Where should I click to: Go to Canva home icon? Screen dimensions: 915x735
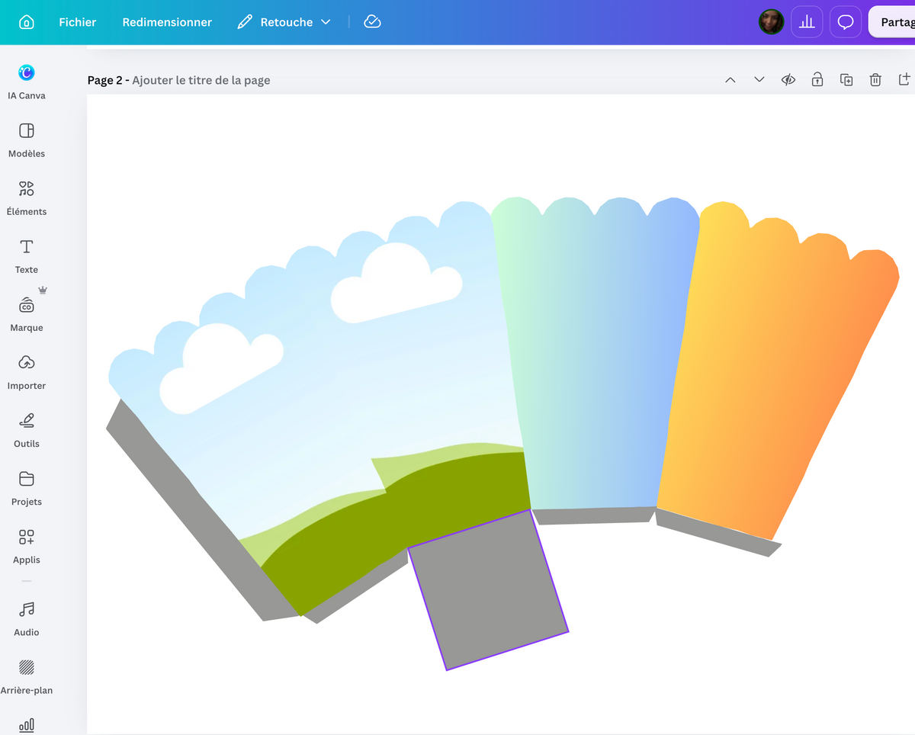click(27, 22)
